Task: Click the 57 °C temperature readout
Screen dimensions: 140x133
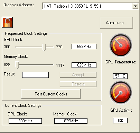Action: [120, 76]
